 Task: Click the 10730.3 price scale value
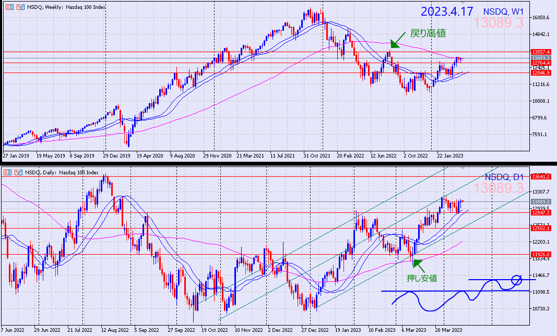(x=541, y=309)
